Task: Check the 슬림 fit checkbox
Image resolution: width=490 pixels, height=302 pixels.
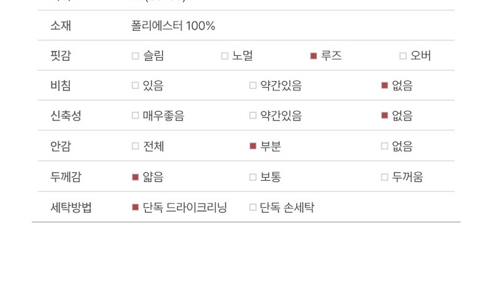Action: pos(135,56)
